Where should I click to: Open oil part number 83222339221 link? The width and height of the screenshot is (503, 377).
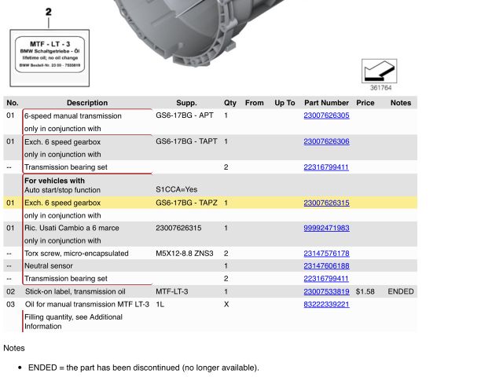pyautogui.click(x=326, y=304)
